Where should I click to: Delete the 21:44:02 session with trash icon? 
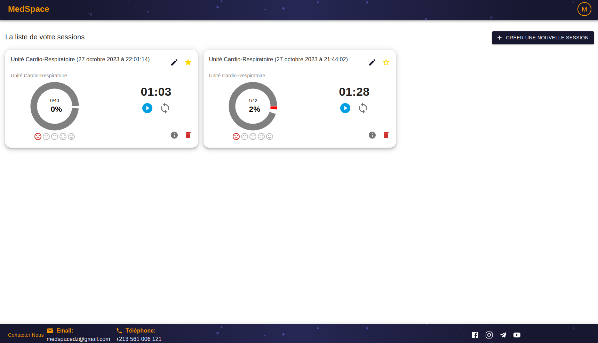(x=386, y=135)
